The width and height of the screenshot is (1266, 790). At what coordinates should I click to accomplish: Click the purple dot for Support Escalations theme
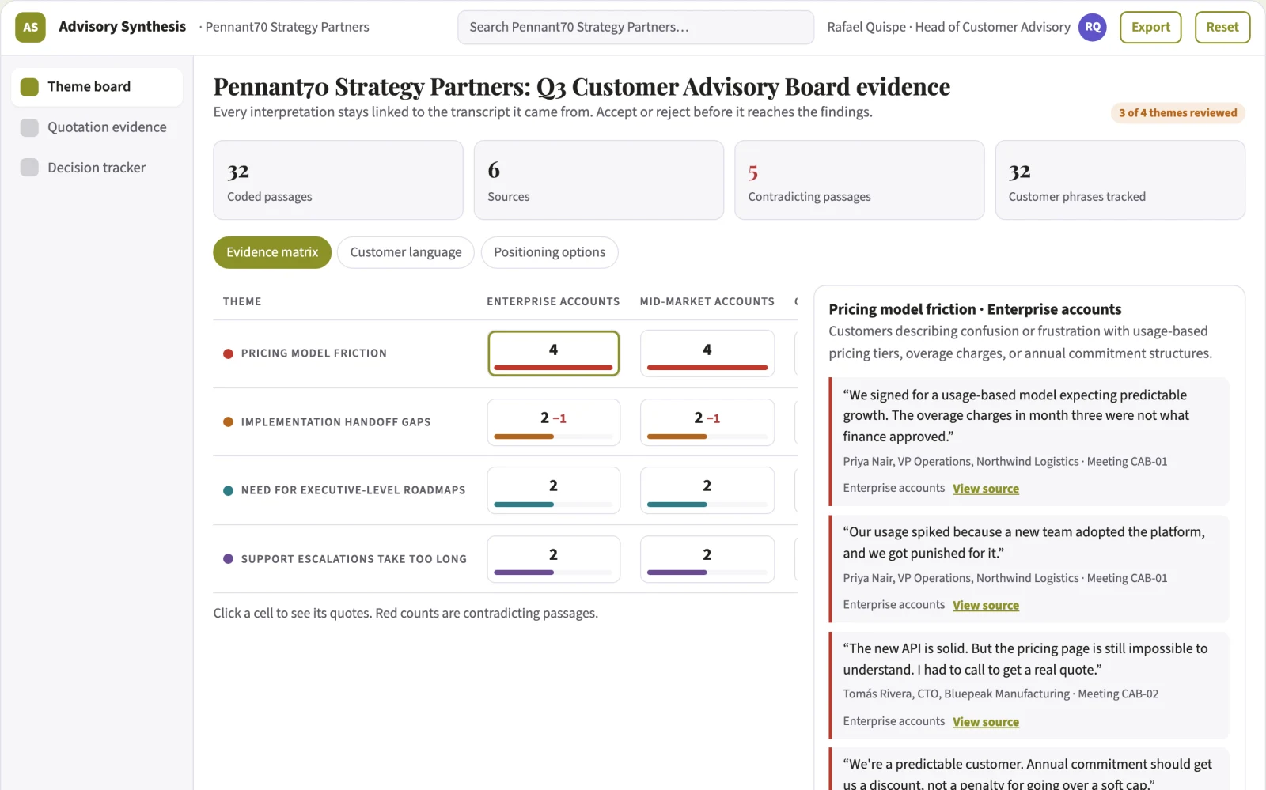(x=228, y=559)
